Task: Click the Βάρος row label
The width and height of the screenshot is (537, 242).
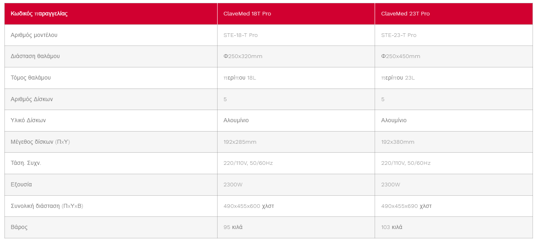Action: click(19, 227)
